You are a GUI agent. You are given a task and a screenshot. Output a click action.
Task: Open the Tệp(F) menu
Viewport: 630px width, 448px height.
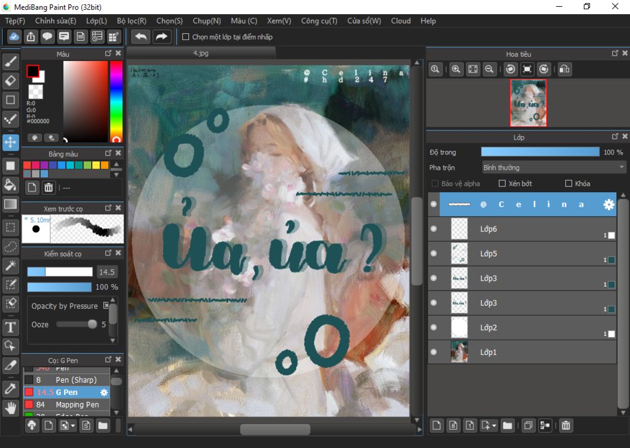(15, 21)
